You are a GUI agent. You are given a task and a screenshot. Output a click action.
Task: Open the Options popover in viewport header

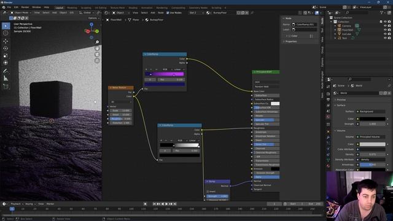(94, 18)
